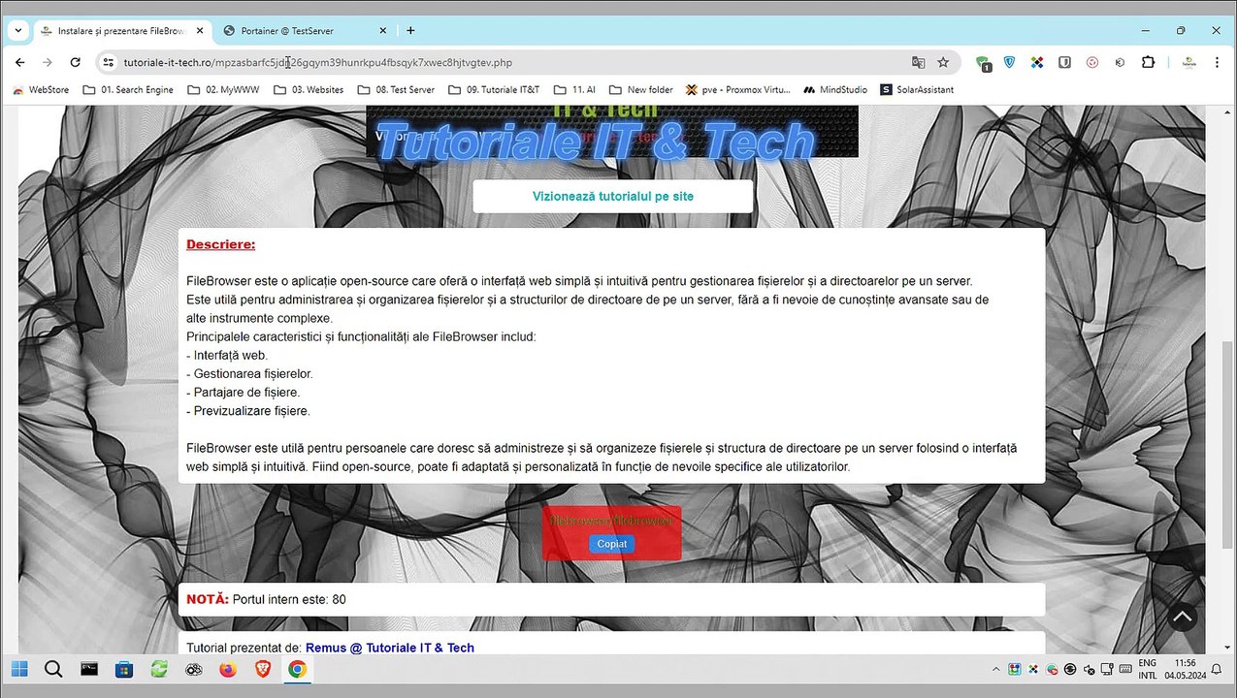1237x698 pixels.
Task: Open the translate page icon
Action: [918, 62]
